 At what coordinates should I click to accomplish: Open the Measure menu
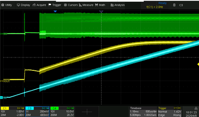86,5
